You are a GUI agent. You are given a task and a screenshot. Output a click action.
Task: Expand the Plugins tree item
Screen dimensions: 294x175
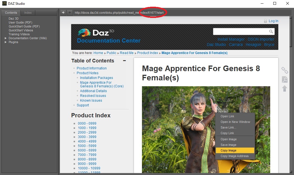[5, 42]
